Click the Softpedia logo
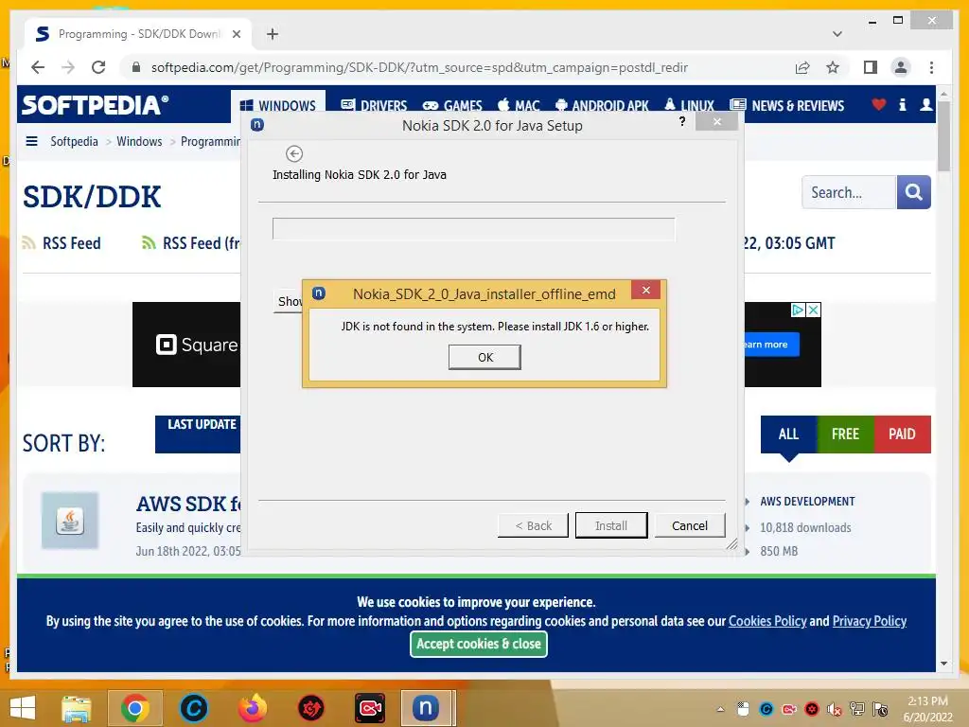 (95, 105)
